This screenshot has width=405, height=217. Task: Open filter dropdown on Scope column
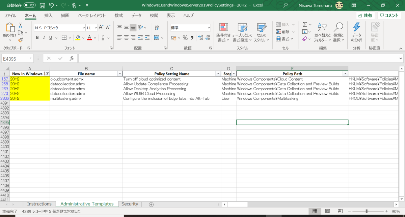[234, 74]
